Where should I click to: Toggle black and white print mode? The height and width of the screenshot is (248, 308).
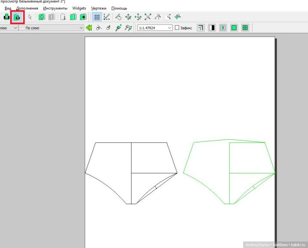click(212, 28)
